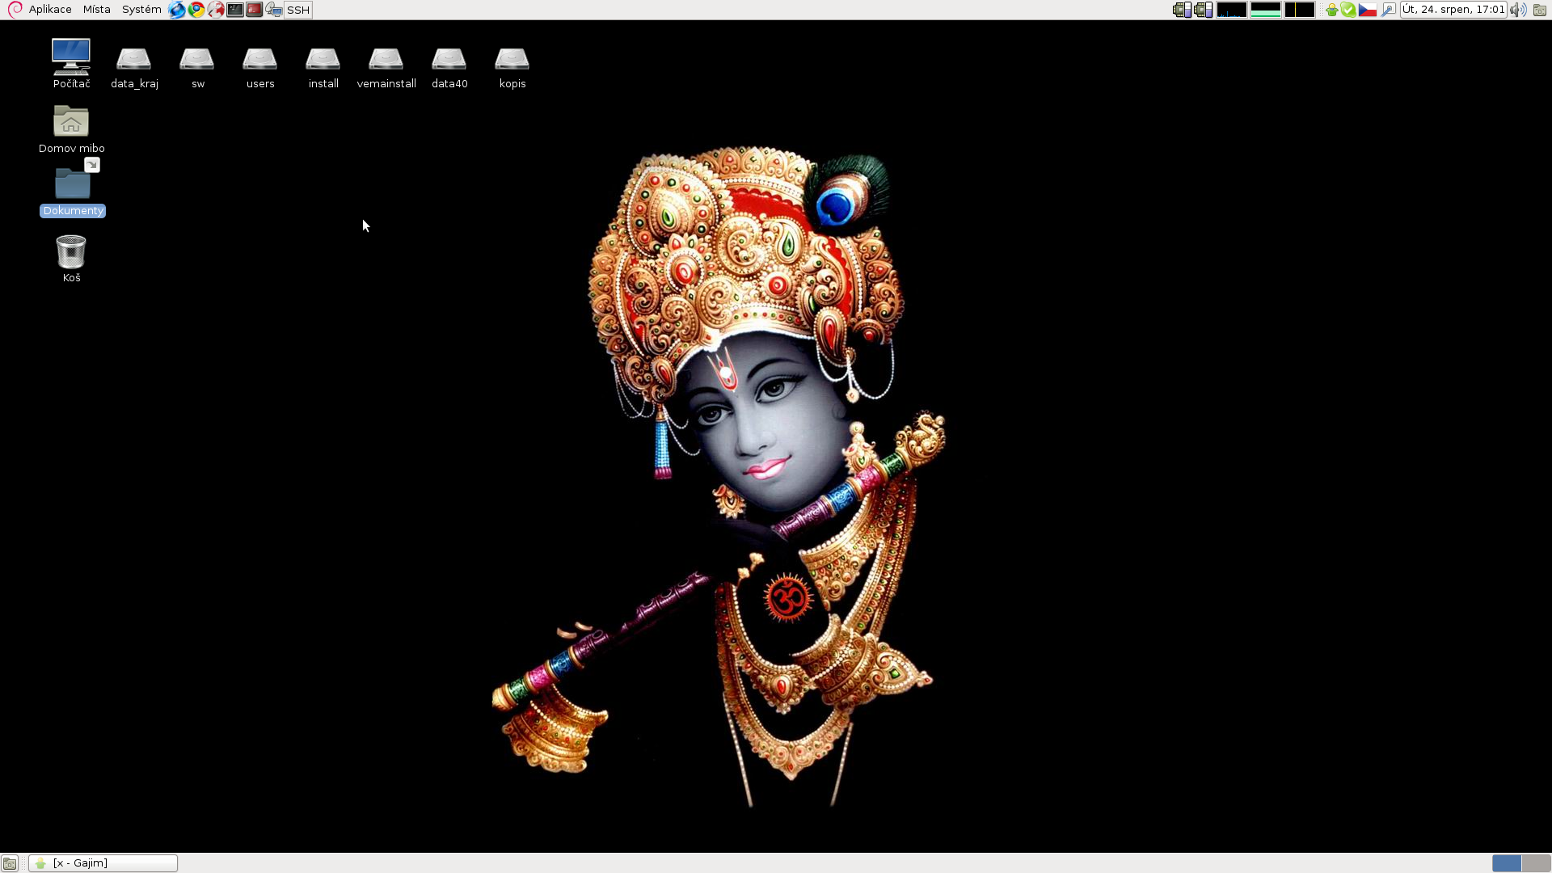Viewport: 1552px width, 873px height.
Task: Select the Domov mibo home folder
Action: (71, 129)
